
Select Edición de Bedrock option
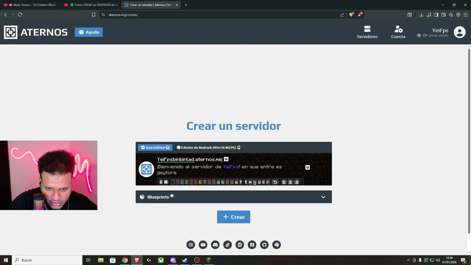[208, 147]
